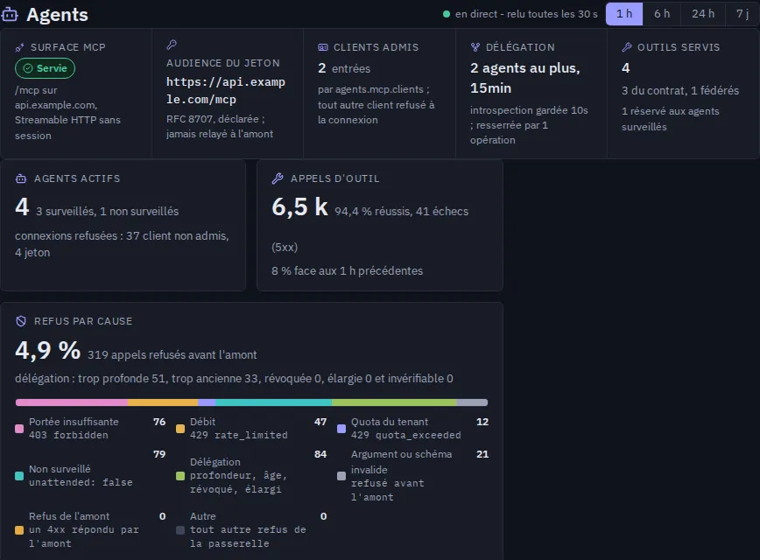This screenshot has height=560, width=760.
Task: Click 'en direct - relu toutes les 30 s'
Action: [526, 14]
